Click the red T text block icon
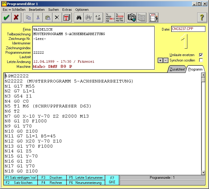Image resolution: width=209 pixels, height=189 pixels. (x=66, y=17)
